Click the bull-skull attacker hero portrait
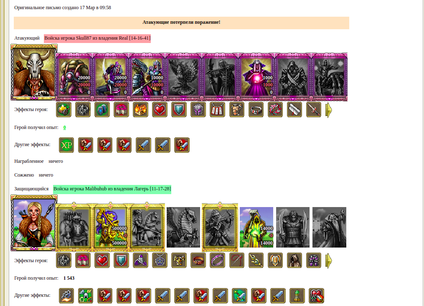This screenshot has width=424, height=306. (x=34, y=72)
